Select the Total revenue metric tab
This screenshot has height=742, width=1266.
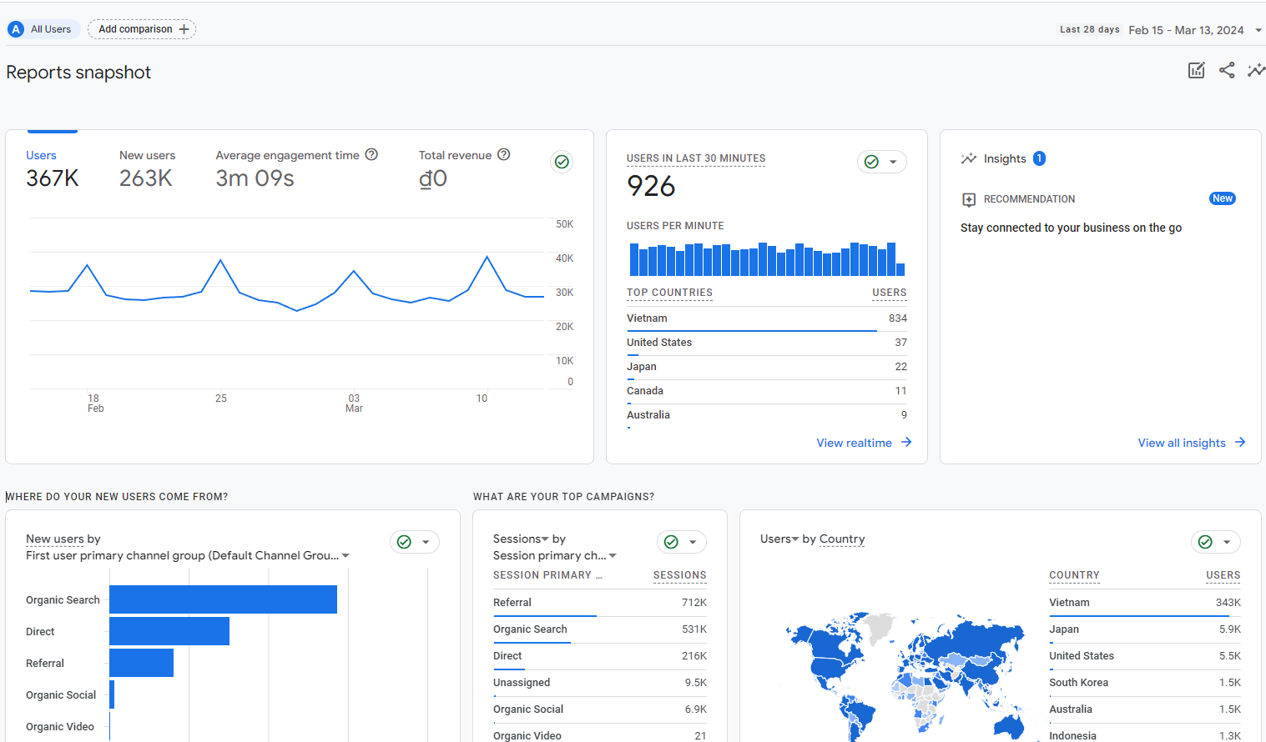coord(464,168)
